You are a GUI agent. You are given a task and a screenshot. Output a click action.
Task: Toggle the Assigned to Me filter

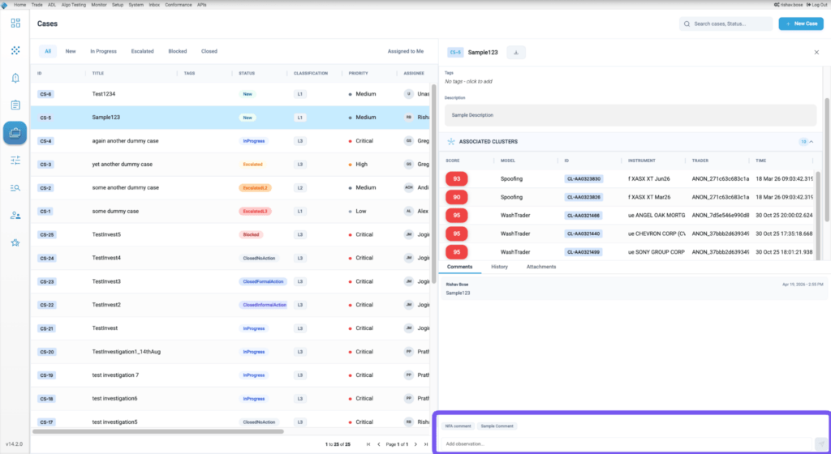pos(406,51)
